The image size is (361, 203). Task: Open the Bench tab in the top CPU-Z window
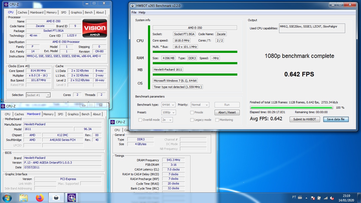pyautogui.click(x=89, y=12)
